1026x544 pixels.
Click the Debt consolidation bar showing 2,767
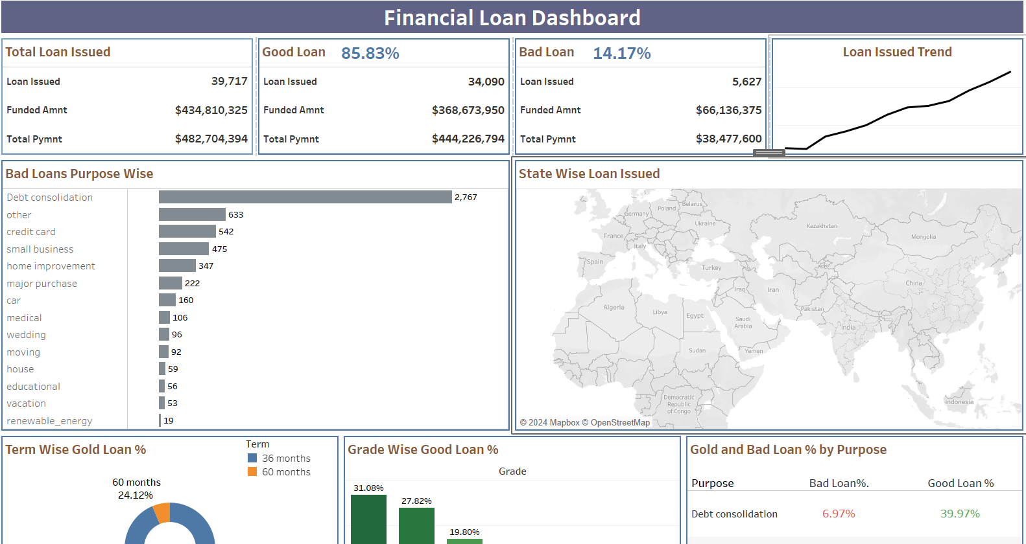pos(305,197)
